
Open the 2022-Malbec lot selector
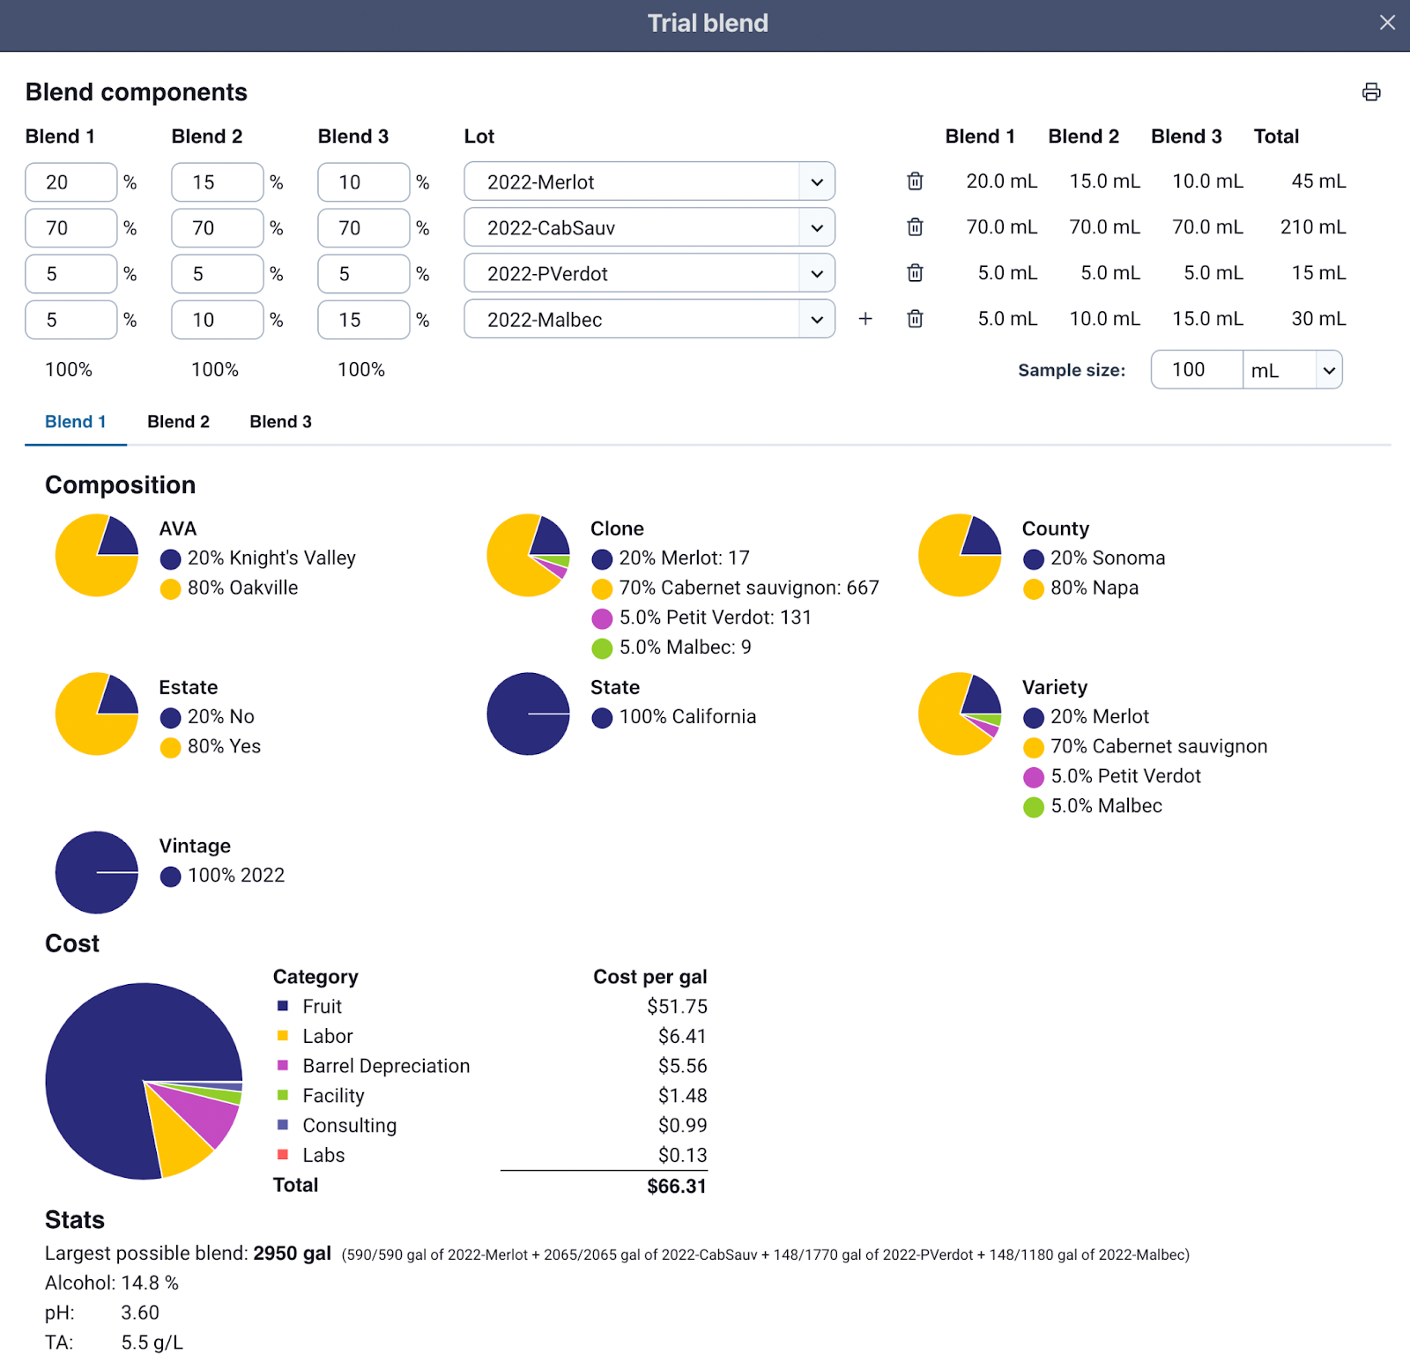(x=649, y=320)
